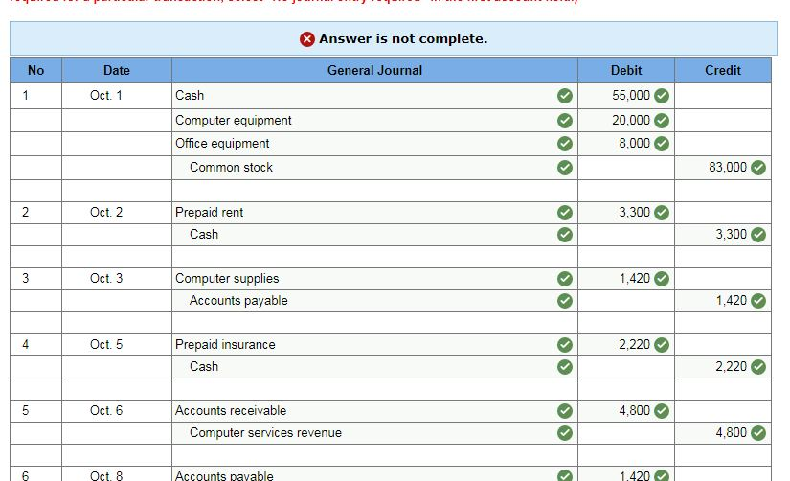Click the green check next to Prepaid rent

pyautogui.click(x=565, y=213)
